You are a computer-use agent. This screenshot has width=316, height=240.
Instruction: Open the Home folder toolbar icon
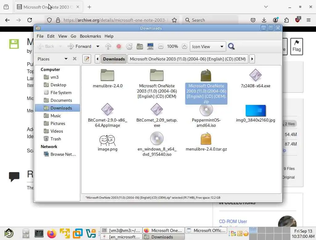point(140,46)
